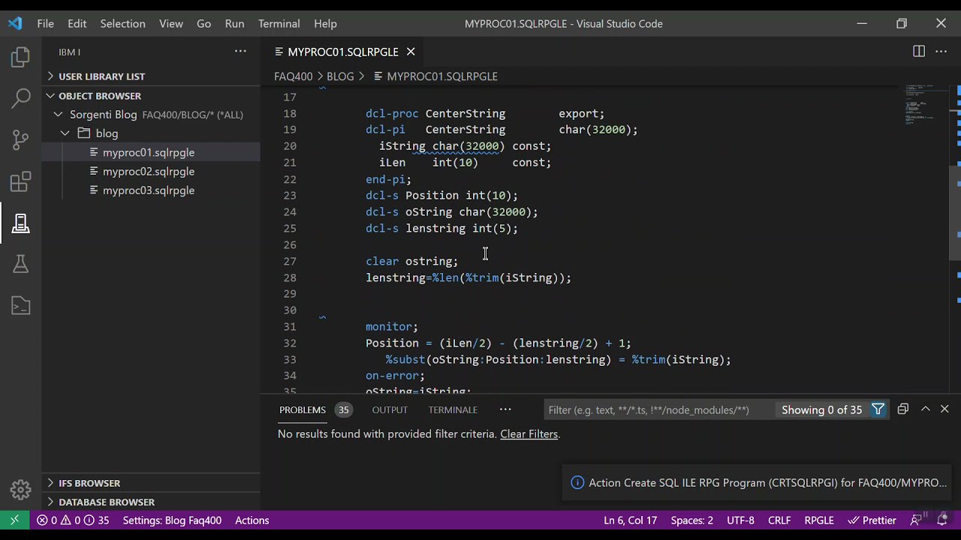This screenshot has height=540, width=961.
Task: Open the Edit menu
Action: click(77, 23)
